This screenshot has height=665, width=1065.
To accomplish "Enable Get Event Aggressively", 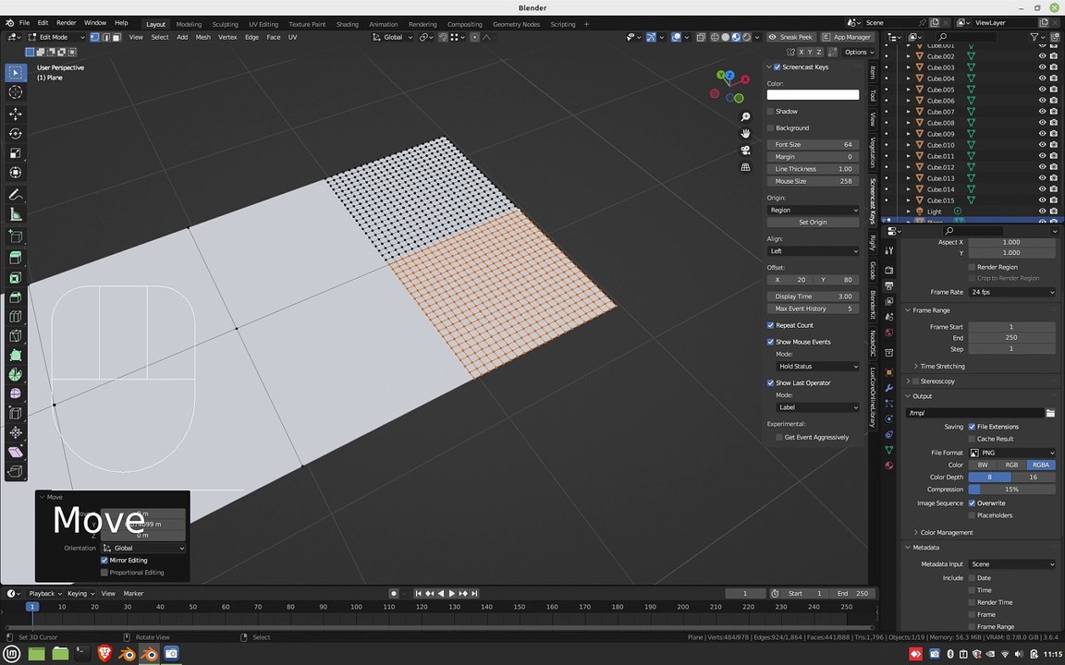I will point(779,438).
